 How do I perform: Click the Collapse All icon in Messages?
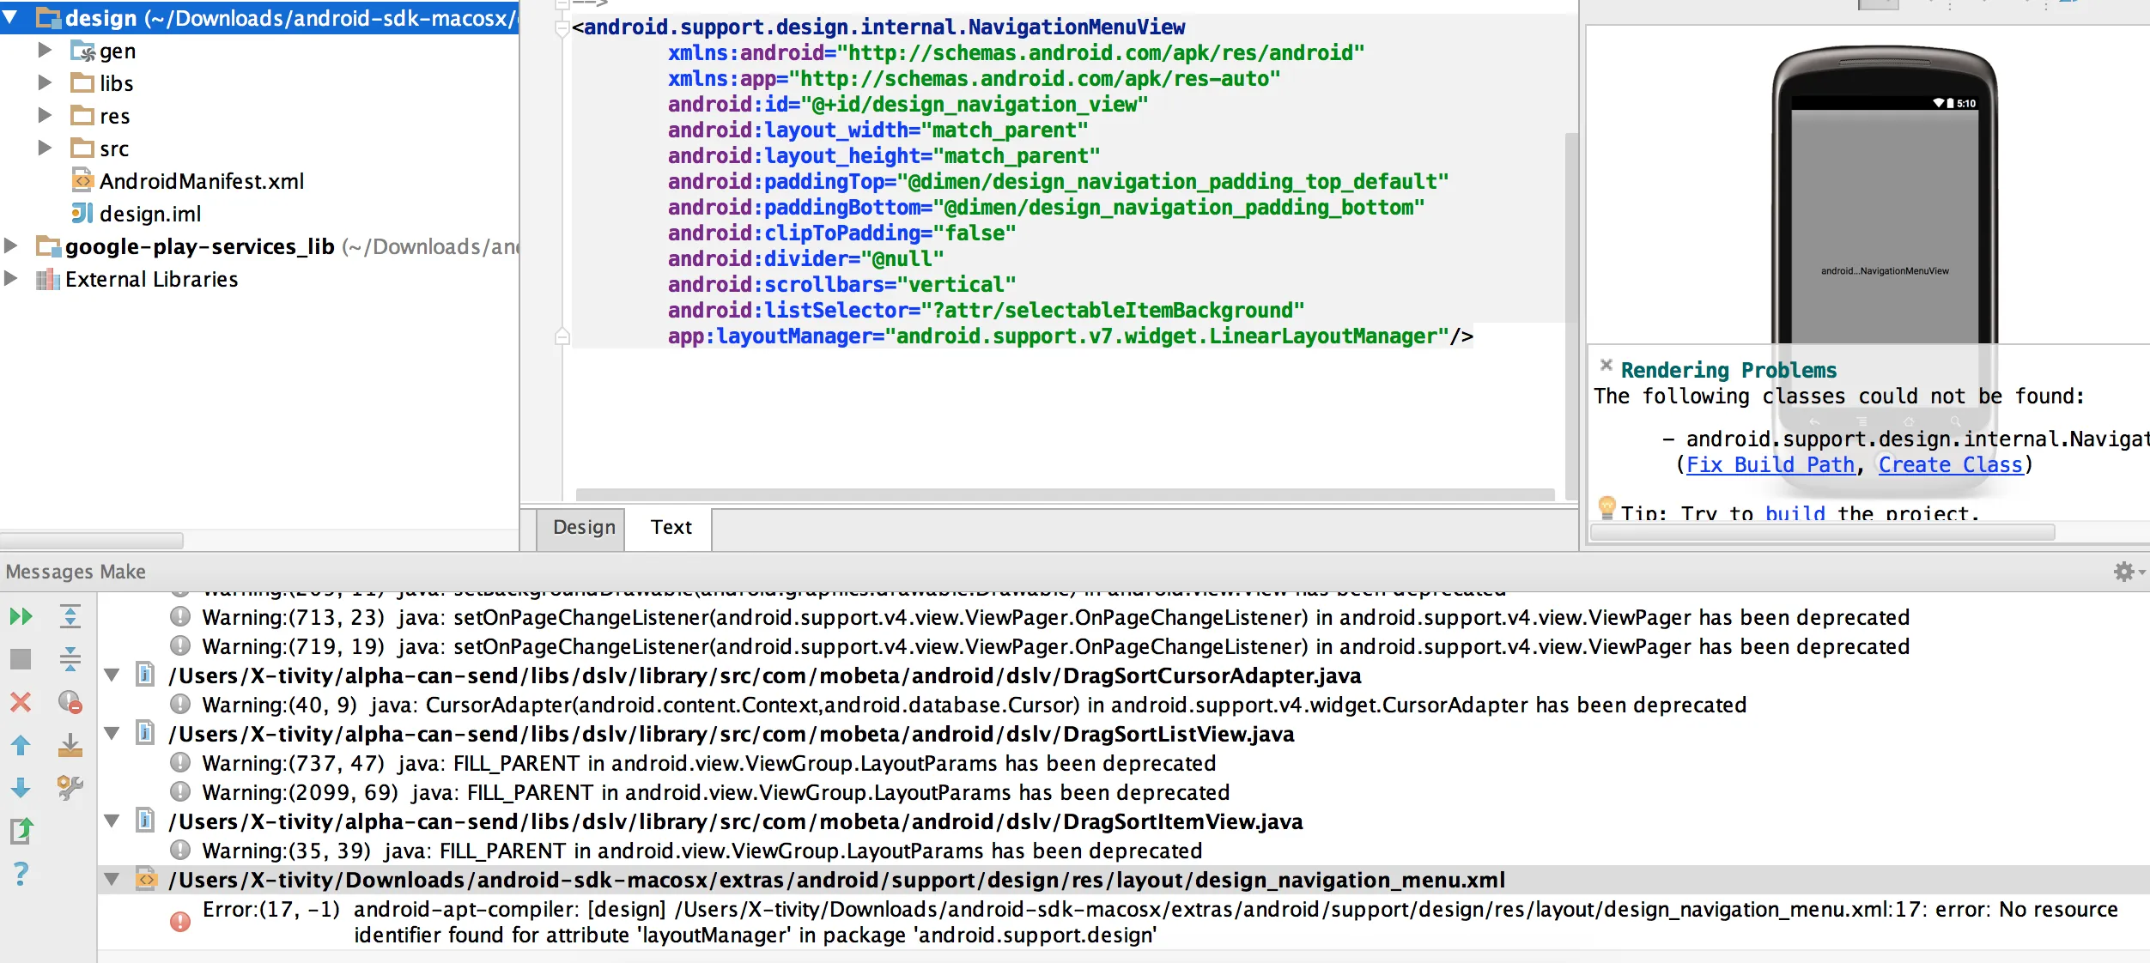pos(70,659)
